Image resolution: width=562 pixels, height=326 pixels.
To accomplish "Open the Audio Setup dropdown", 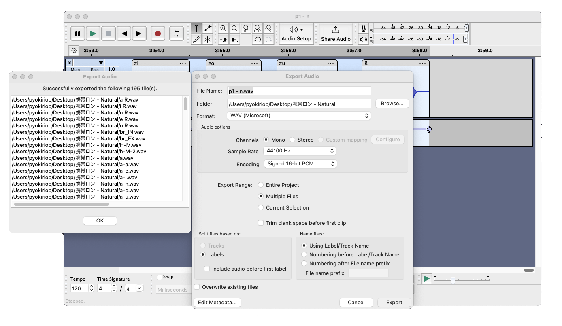I will coord(296,34).
